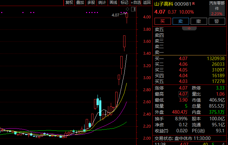Image resolution: width=228 pixels, height=145 pixels.
Task: Click the 返回 back button
Action: [x=147, y=3]
